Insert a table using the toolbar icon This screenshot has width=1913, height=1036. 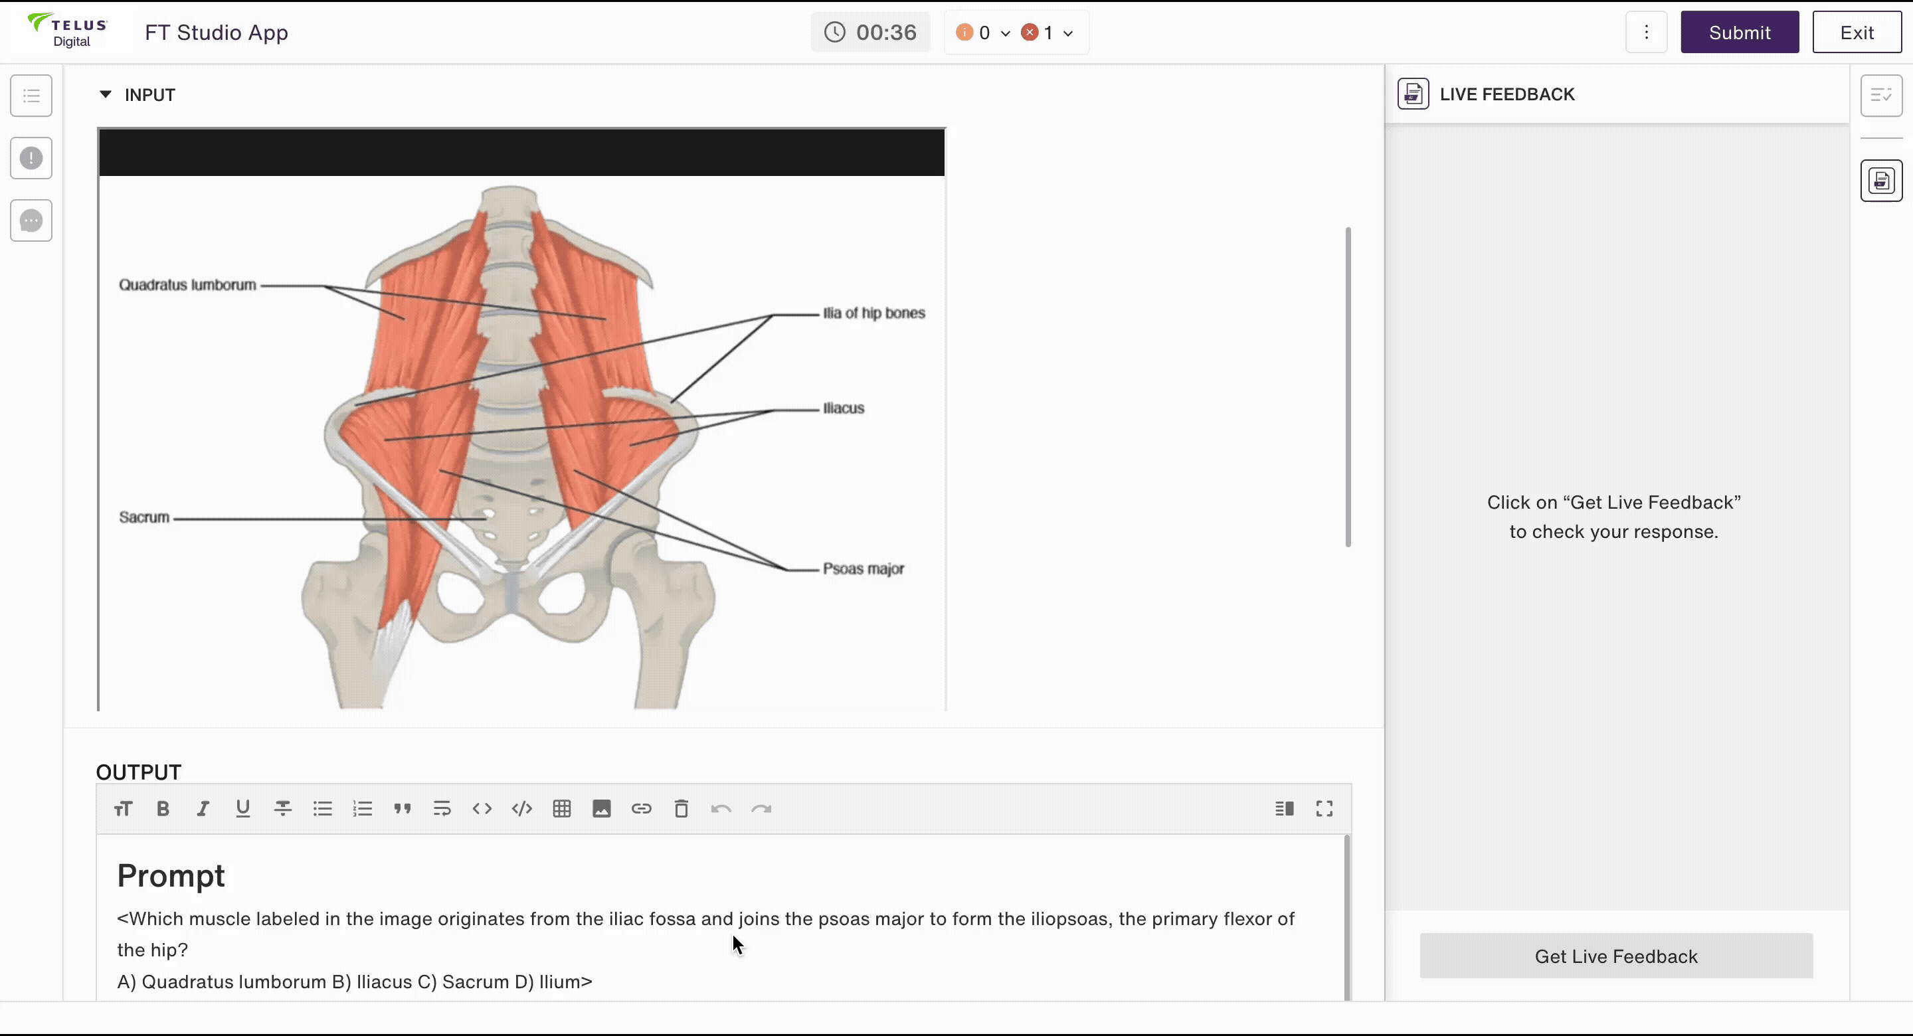561,809
